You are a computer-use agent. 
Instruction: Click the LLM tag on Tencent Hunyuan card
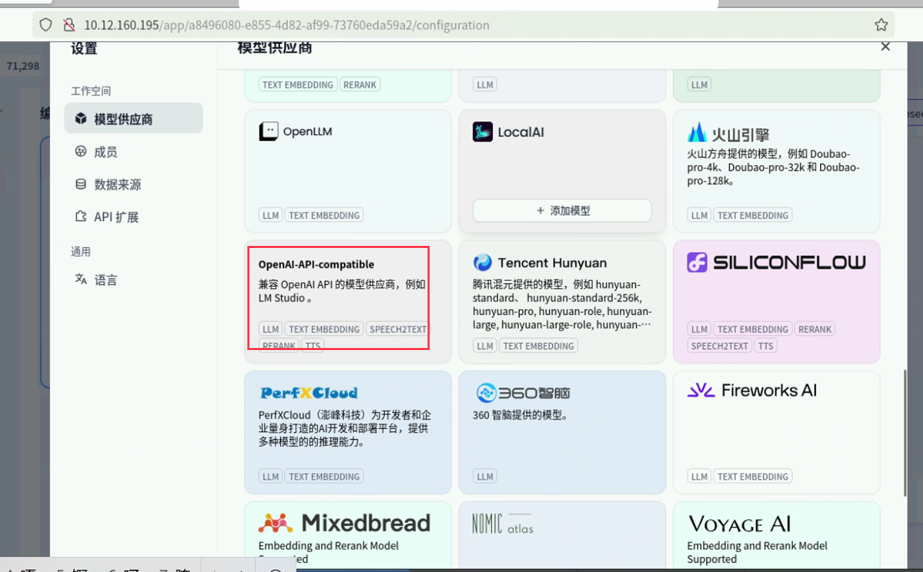point(485,346)
